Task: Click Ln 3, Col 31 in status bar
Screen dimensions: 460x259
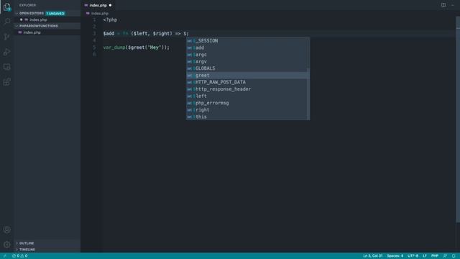Action: click(372, 256)
